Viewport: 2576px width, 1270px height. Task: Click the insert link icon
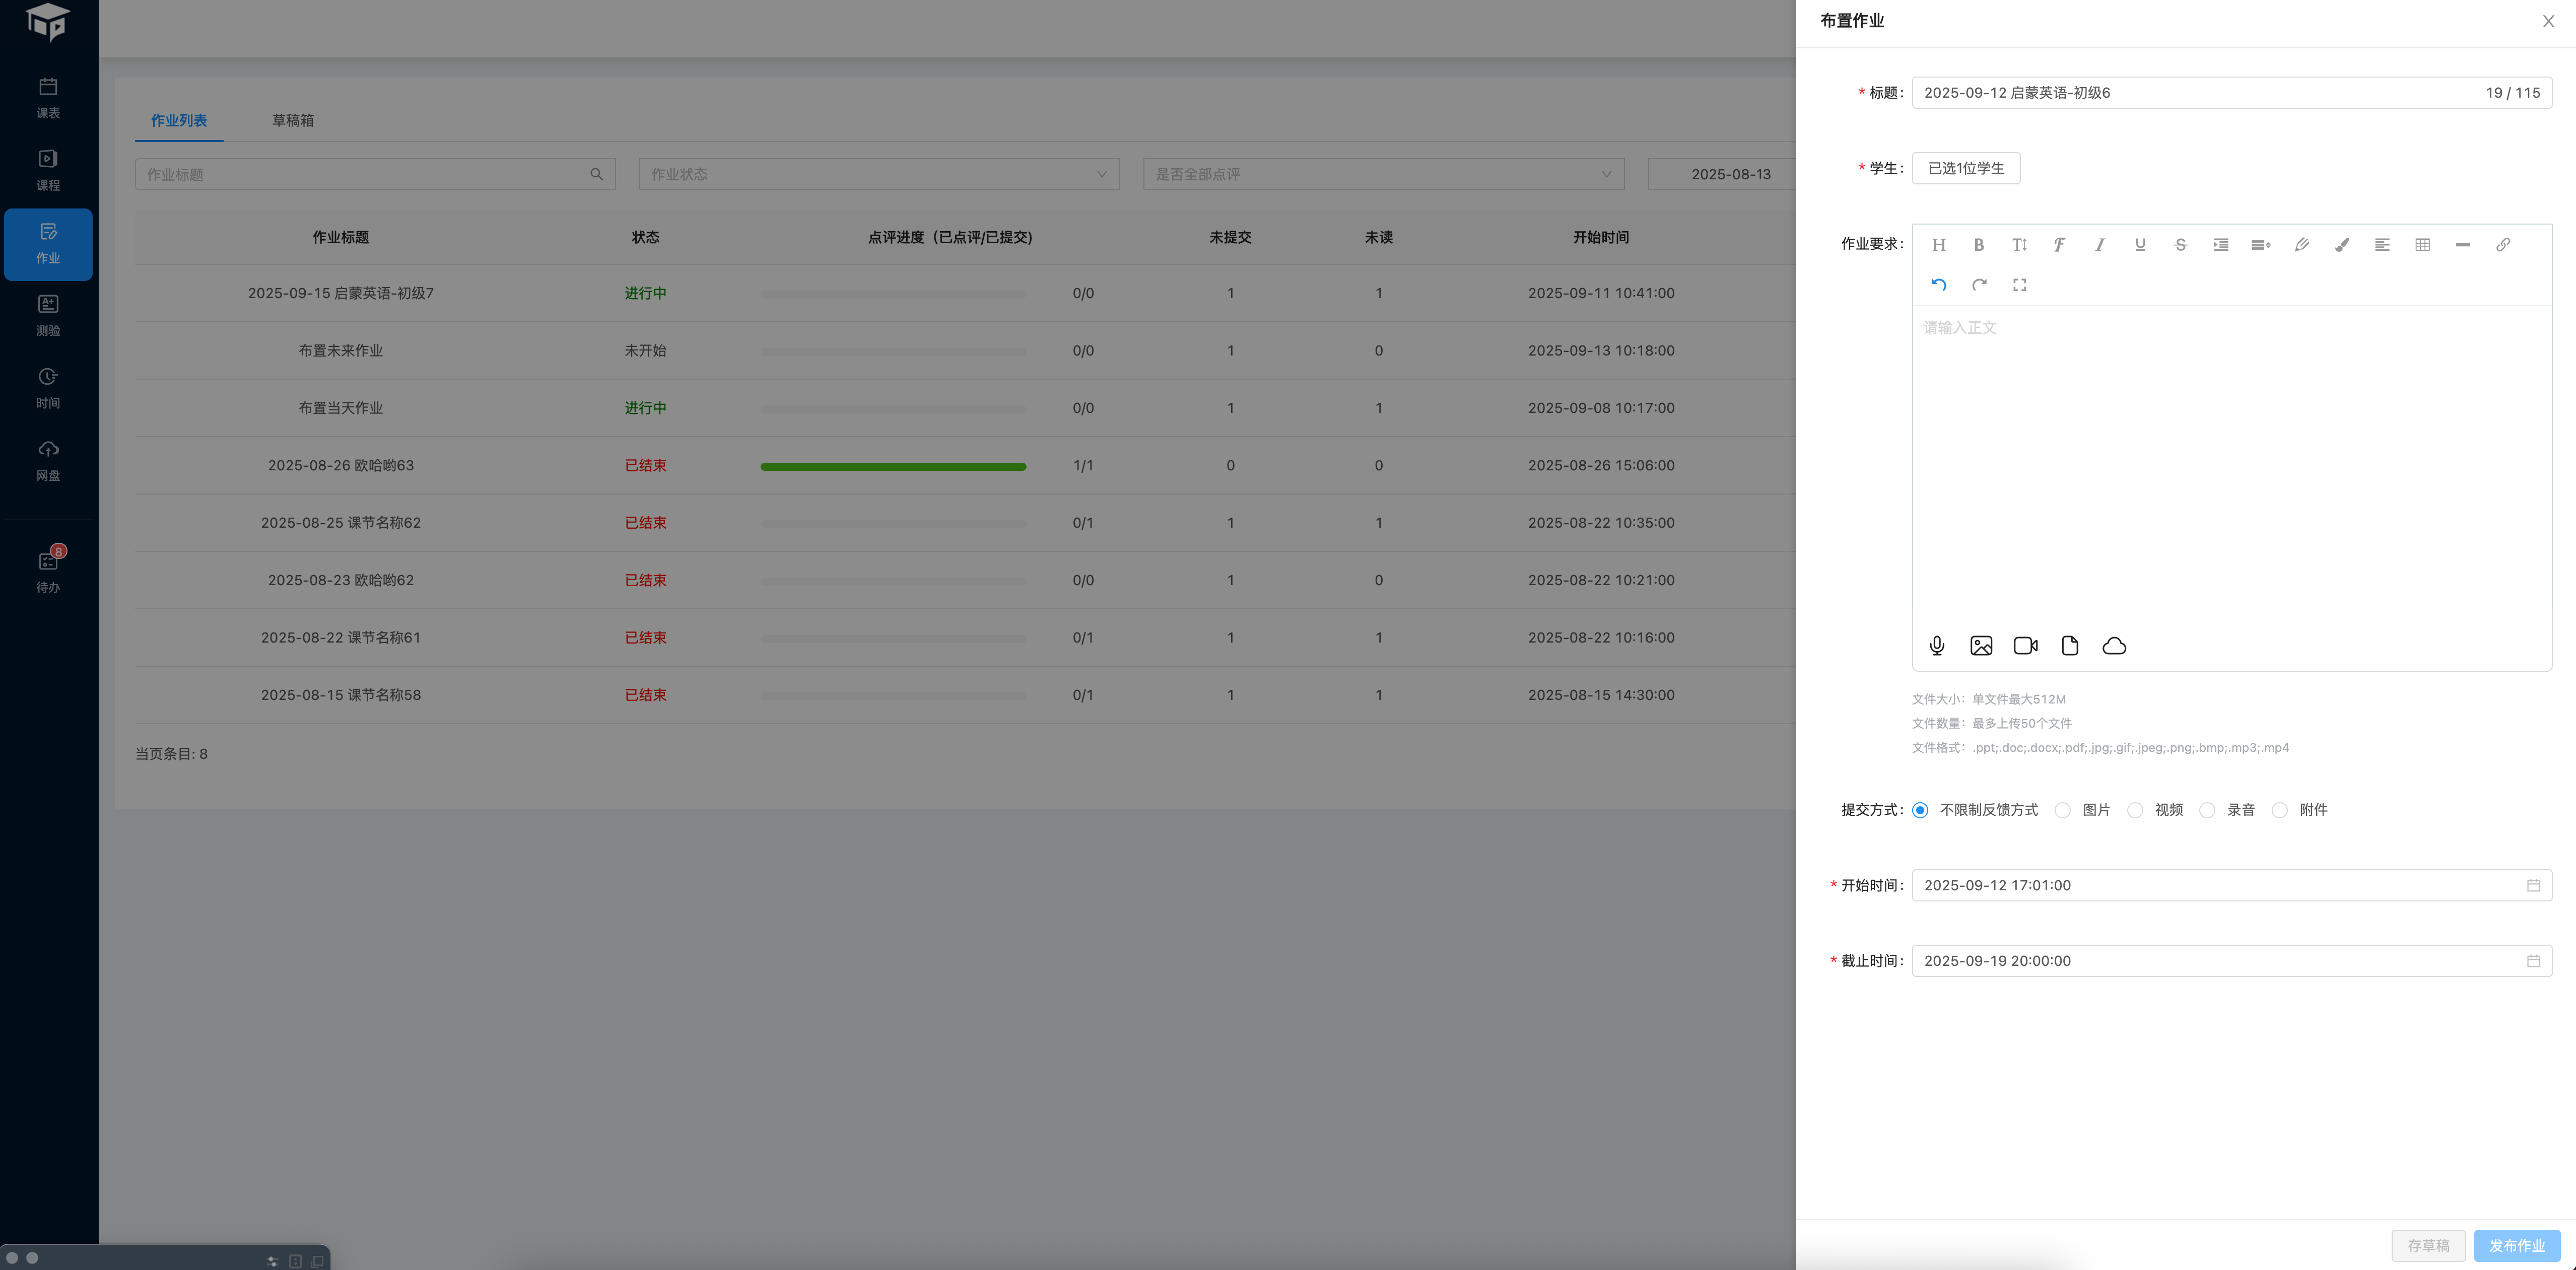2502,245
